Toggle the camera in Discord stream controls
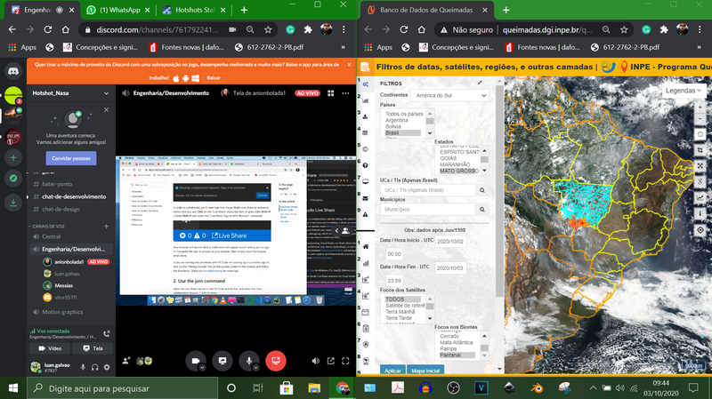The width and height of the screenshot is (712, 399). 196,361
